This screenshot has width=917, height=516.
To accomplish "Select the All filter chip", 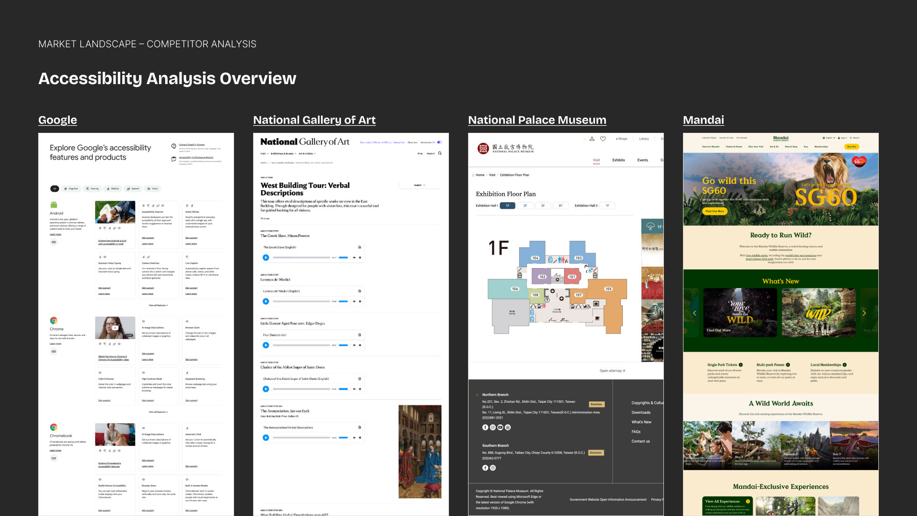I will coord(55,189).
